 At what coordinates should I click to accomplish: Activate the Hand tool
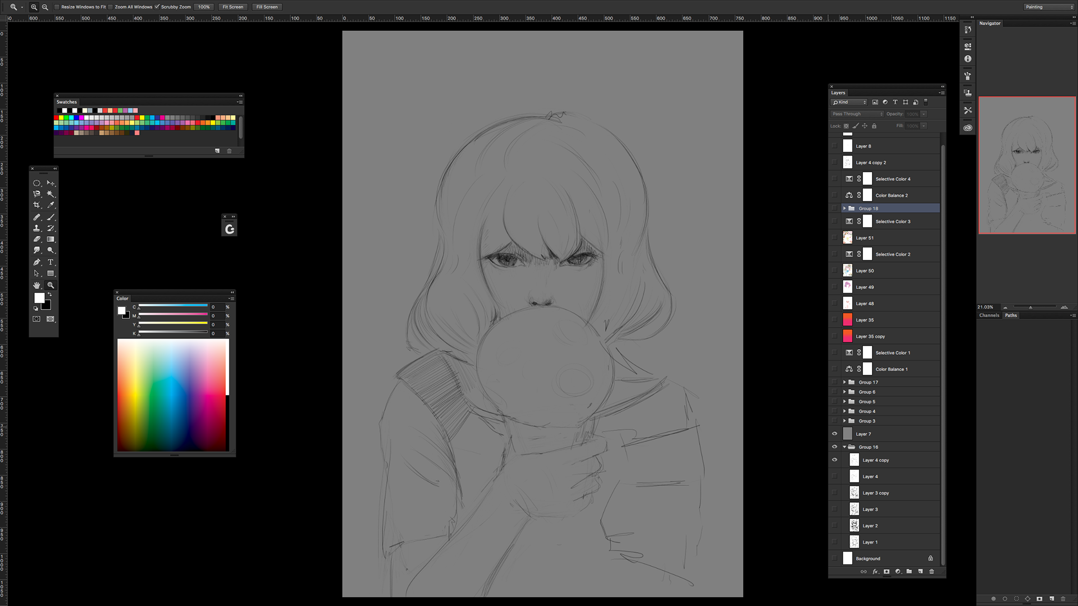36,285
